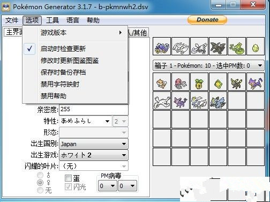
Task: Select the purple Pokémon in second box row
Action: (x=181, y=100)
